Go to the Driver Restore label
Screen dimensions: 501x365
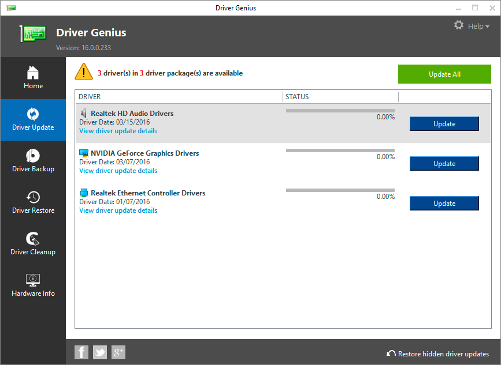(x=34, y=210)
